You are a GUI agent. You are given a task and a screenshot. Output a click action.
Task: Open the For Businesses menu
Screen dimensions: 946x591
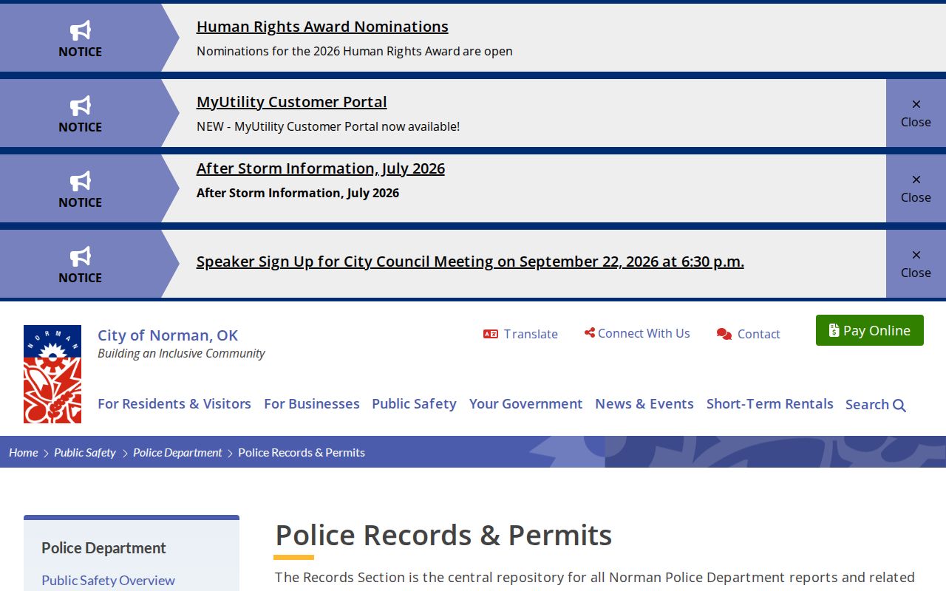click(x=312, y=404)
